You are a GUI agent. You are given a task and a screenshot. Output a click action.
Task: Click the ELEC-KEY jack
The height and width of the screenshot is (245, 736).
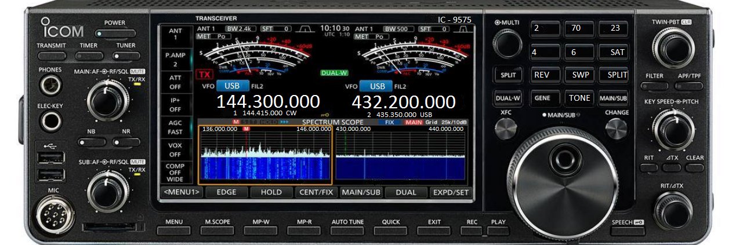coord(51,122)
